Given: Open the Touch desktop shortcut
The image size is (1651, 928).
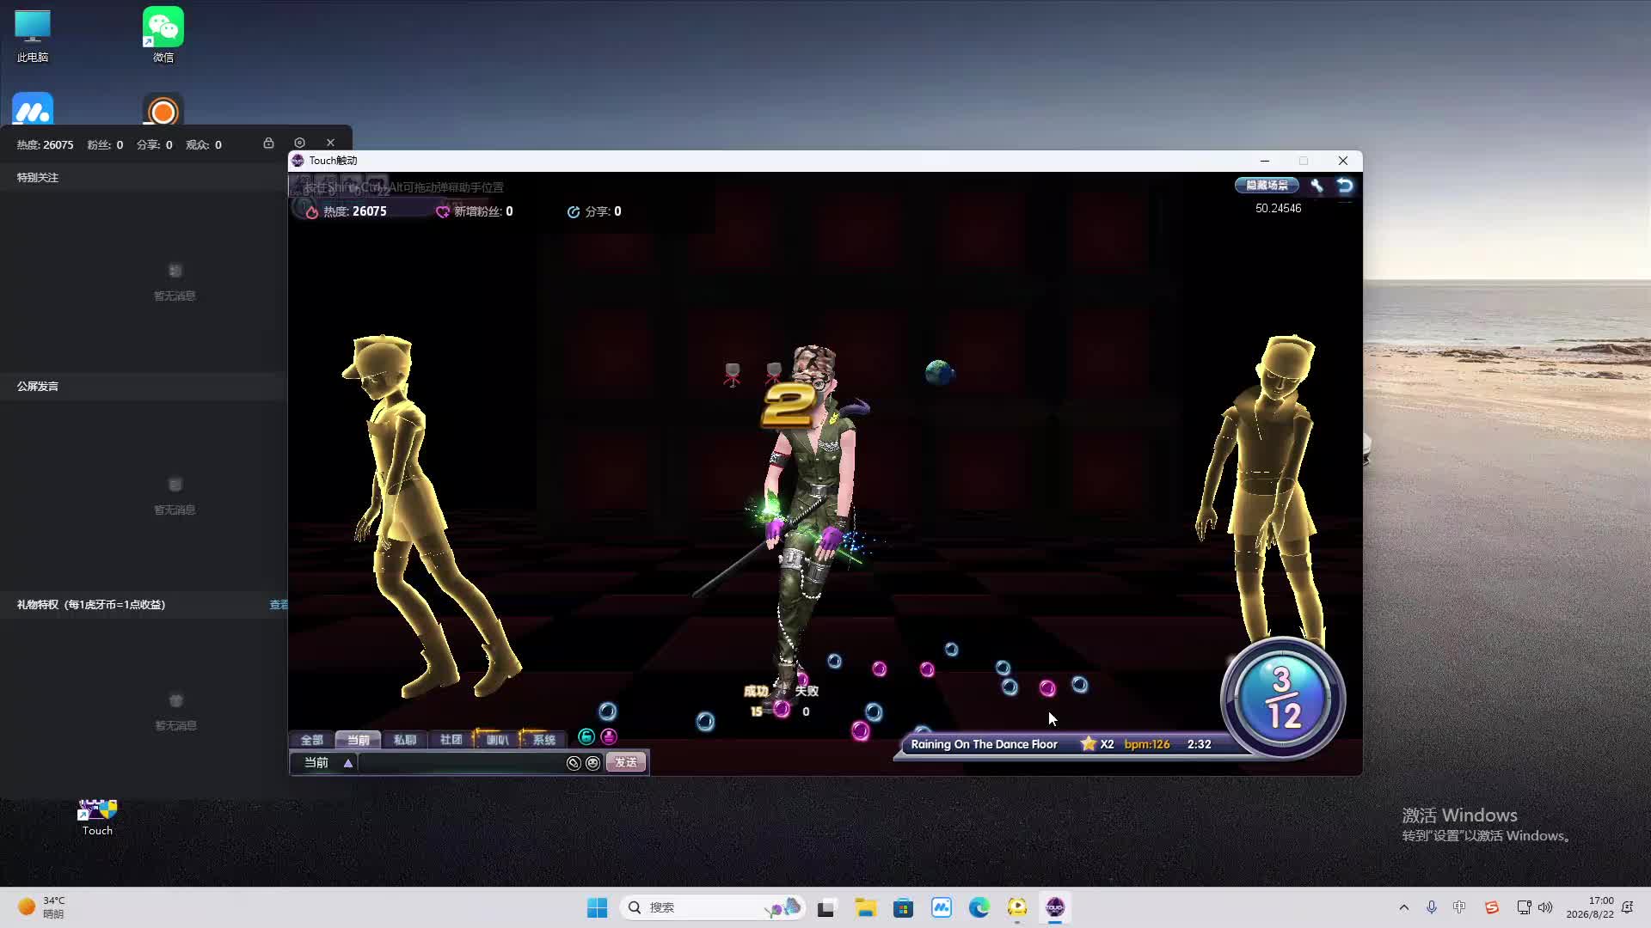Looking at the screenshot, I should 97,818.
